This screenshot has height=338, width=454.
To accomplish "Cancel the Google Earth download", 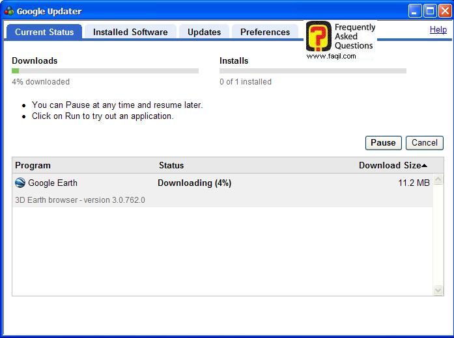I will tap(424, 143).
